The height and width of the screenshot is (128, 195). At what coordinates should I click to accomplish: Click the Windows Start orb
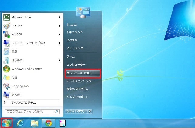(6, 123)
